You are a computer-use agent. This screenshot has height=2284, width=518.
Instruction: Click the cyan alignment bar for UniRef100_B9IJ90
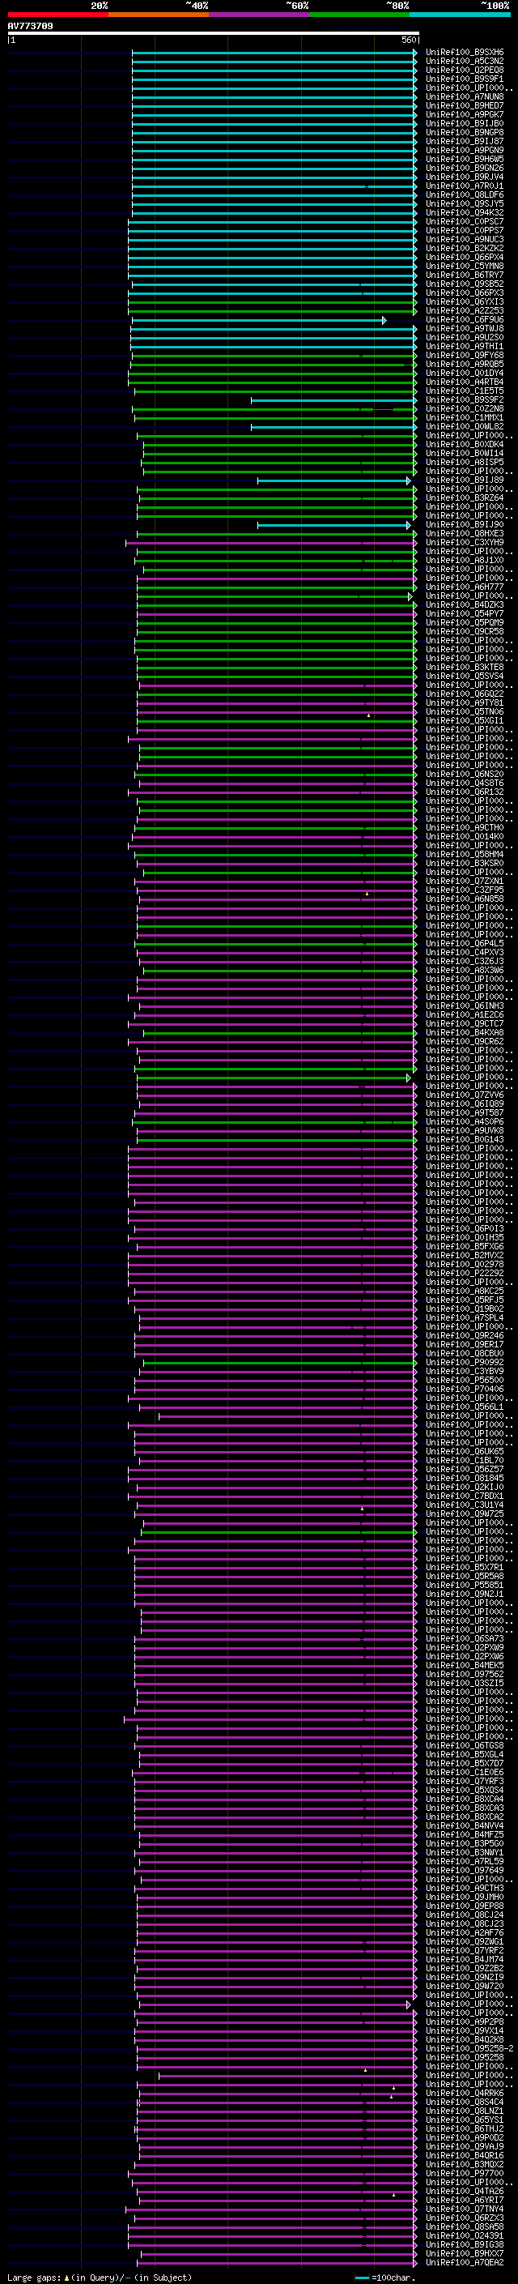coord(335,525)
